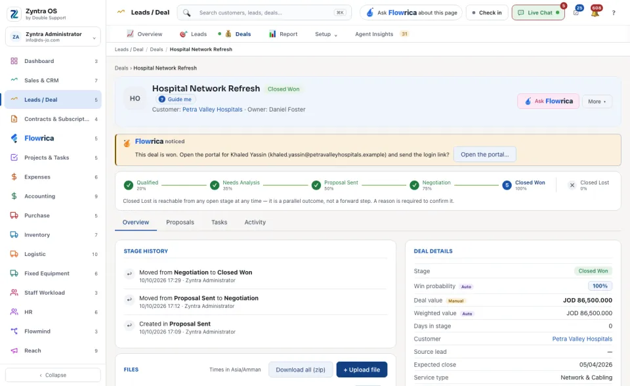This screenshot has height=386, width=630.
Task: Open notifications bell with 608 badge
Action: 595,13
